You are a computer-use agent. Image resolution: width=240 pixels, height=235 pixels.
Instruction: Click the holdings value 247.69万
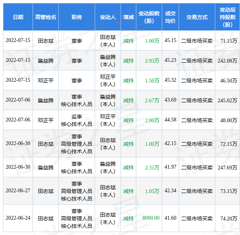click(227, 168)
